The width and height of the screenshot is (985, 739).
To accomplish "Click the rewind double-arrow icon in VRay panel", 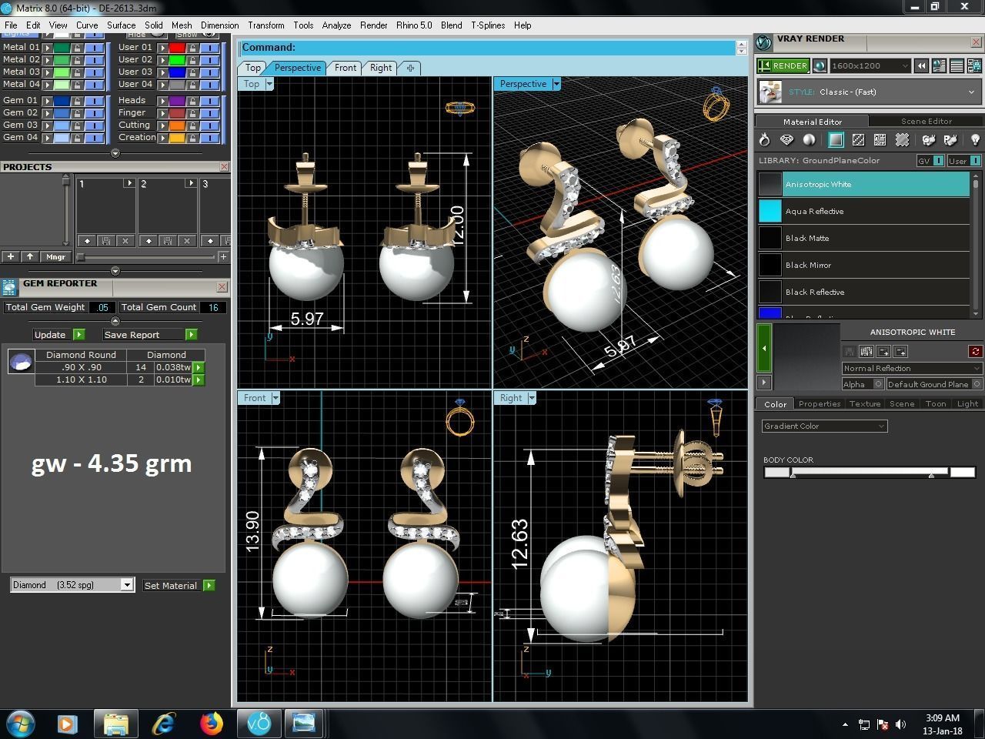I will tap(921, 66).
